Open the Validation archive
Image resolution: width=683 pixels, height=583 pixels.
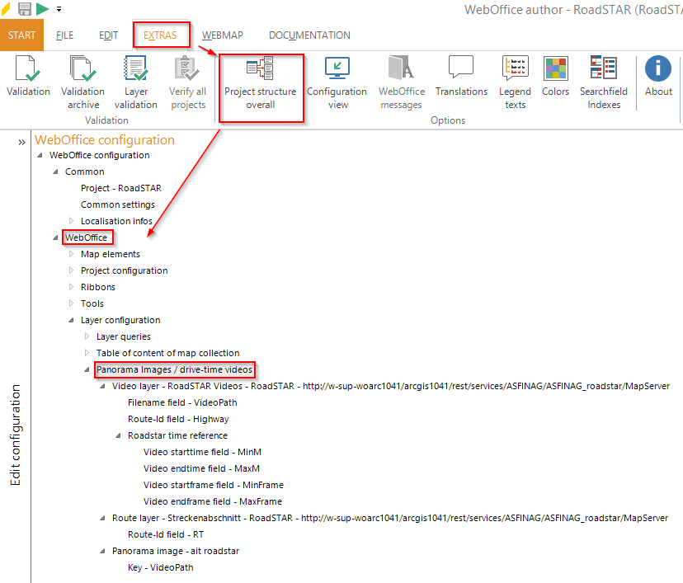(82, 78)
